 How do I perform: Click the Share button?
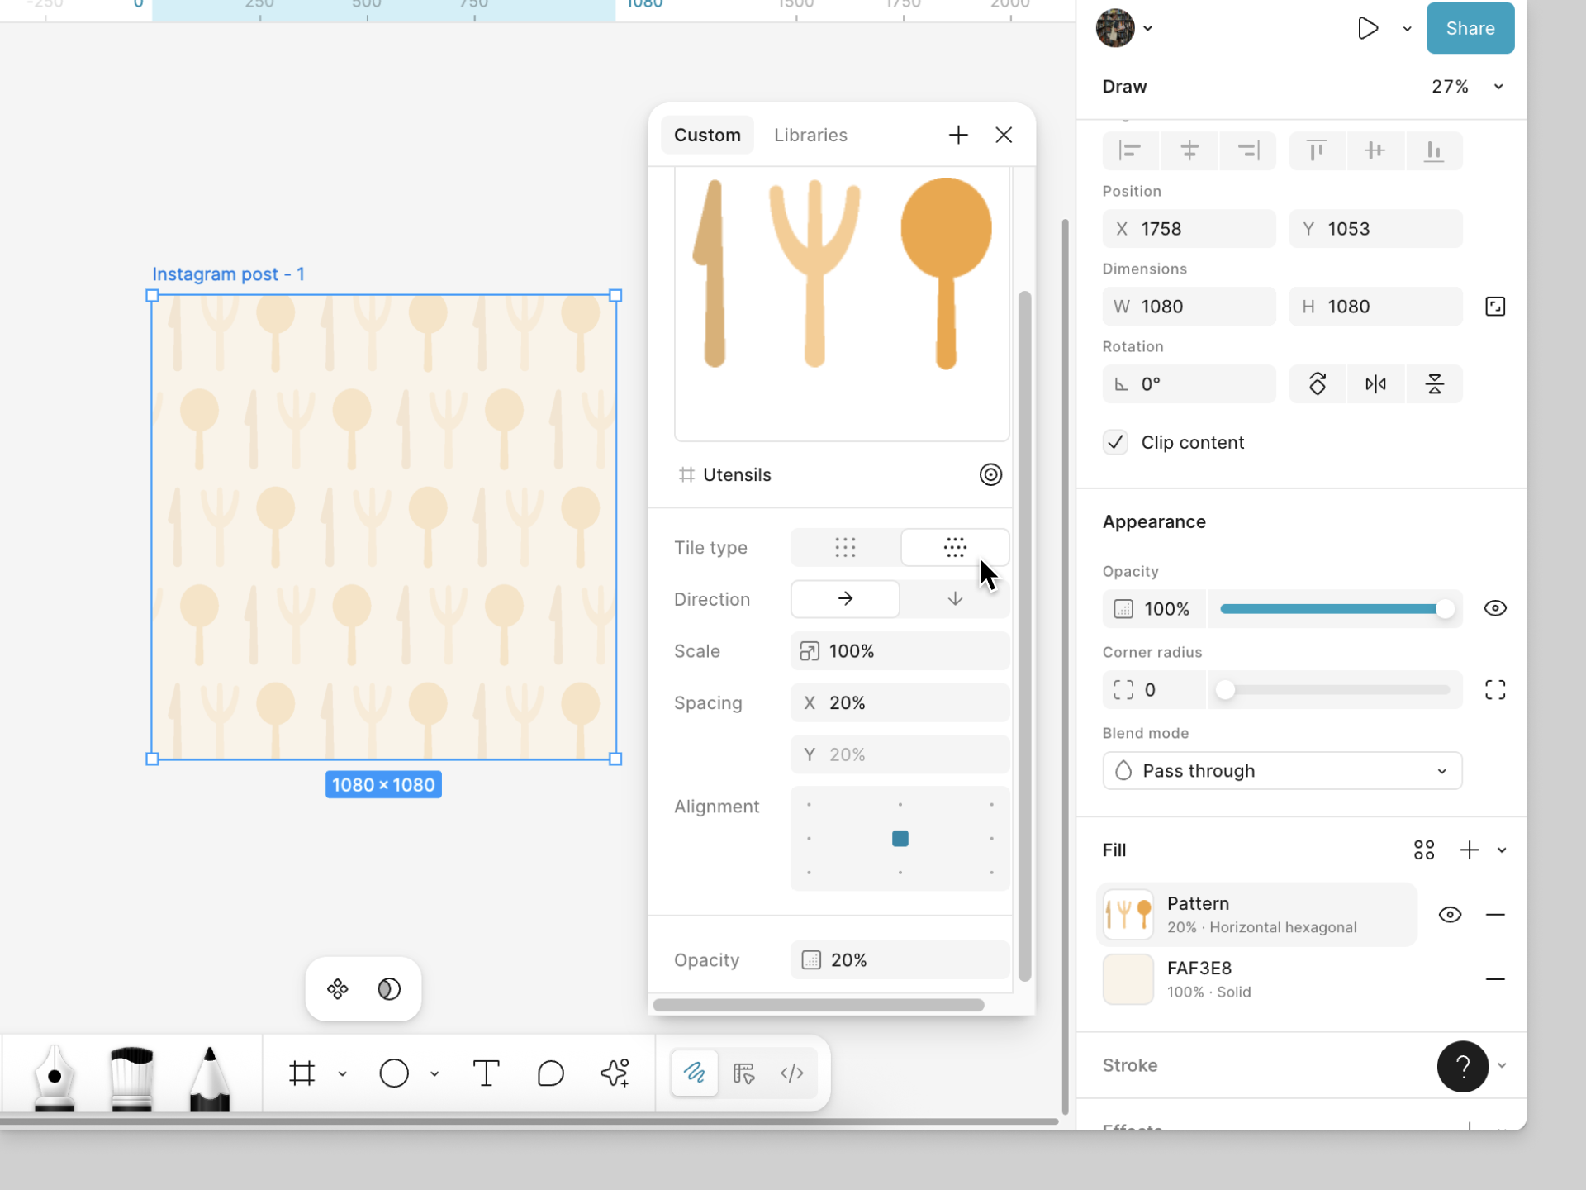(1470, 28)
